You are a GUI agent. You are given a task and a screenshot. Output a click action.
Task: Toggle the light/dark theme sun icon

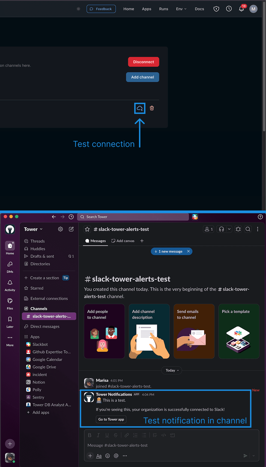coord(79,9)
